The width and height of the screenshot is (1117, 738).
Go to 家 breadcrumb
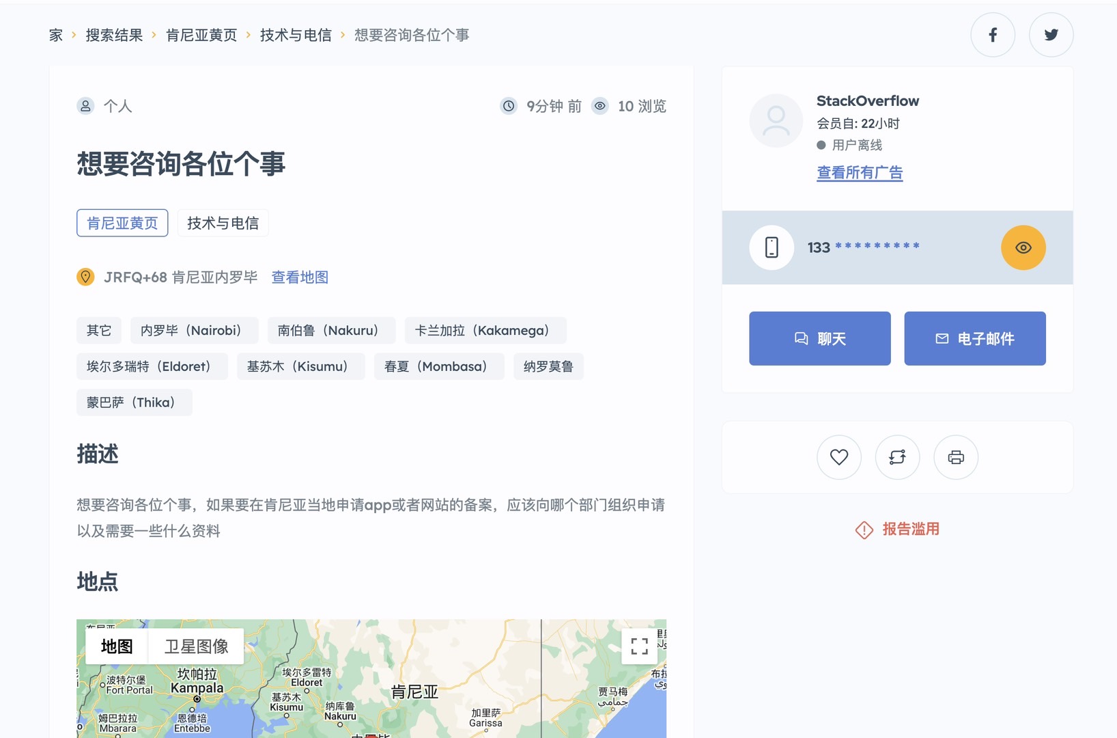56,35
